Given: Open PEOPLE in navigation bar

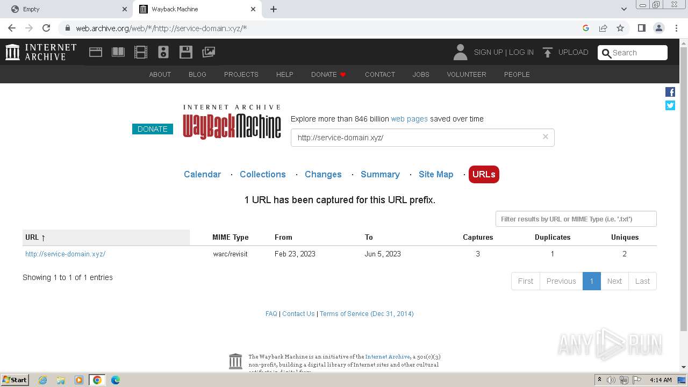Looking at the screenshot, I should tap(517, 74).
